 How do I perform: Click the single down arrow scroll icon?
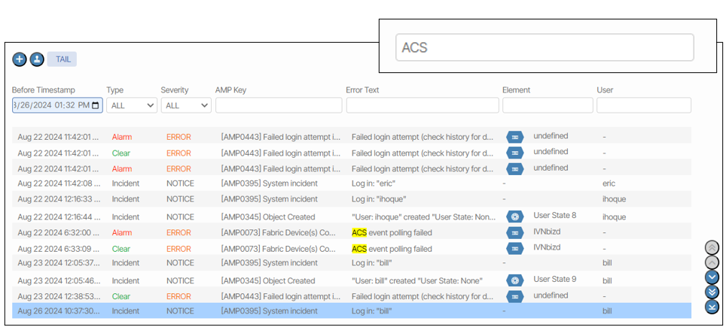click(712, 277)
